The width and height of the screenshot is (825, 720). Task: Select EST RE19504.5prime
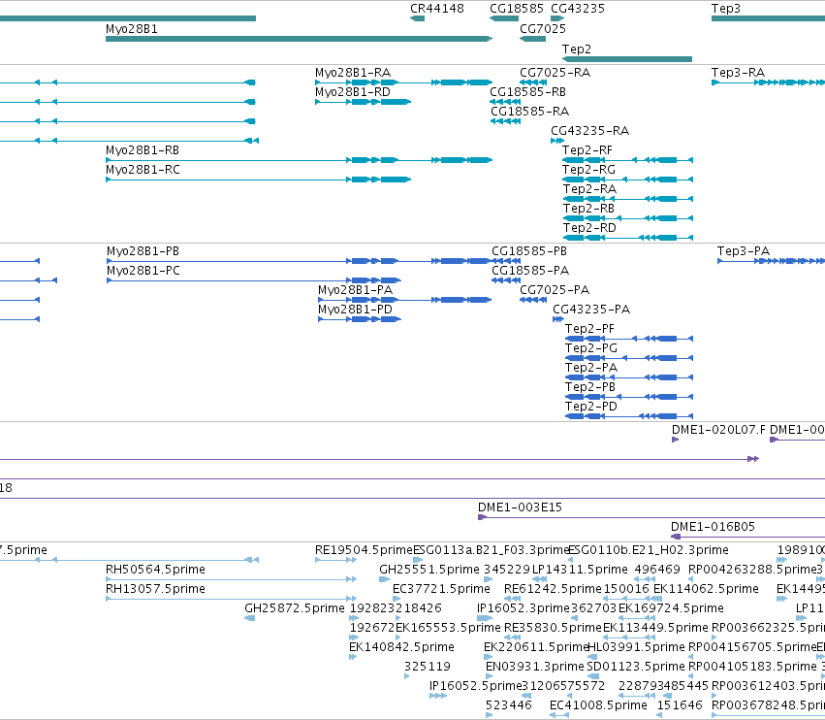335,560
